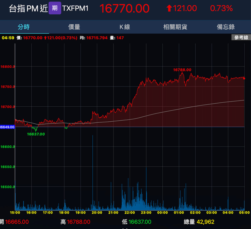The image size is (251, 229).
Task: Click the red endpoint dot on price line
Action: coord(244,78)
